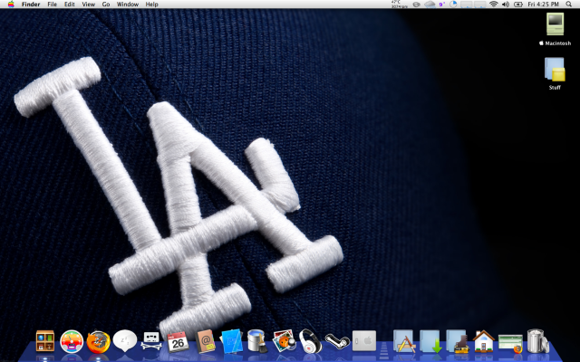Click the temperature and fan rpm readout
The width and height of the screenshot is (580, 362).
(x=399, y=4)
